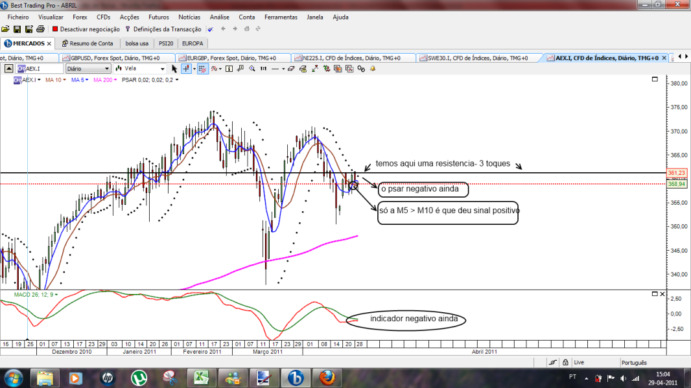Activate the zoom magnifier tool
This screenshot has height=388, width=691.
[x=252, y=69]
